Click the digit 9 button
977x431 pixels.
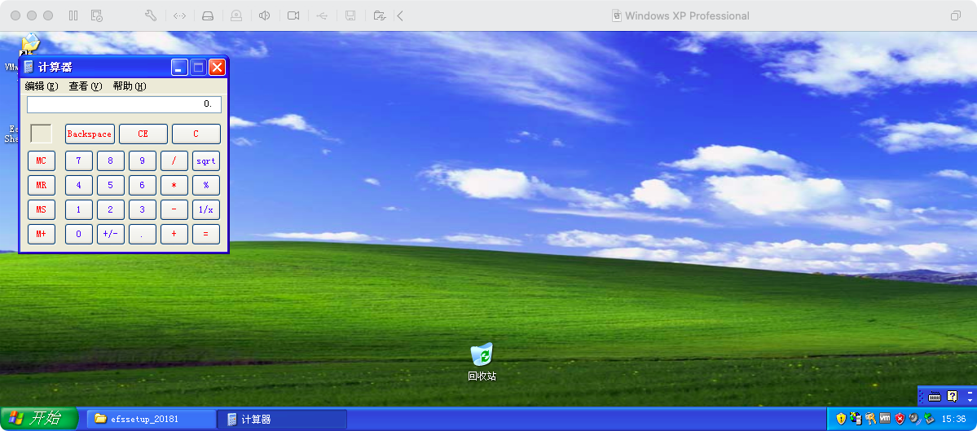coord(143,161)
